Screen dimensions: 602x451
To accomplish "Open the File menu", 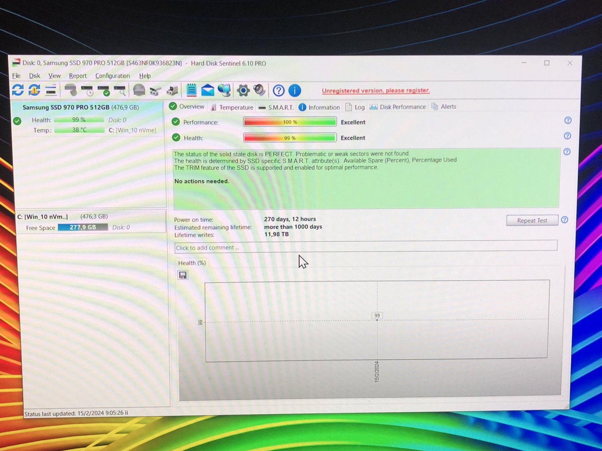I will (x=16, y=76).
